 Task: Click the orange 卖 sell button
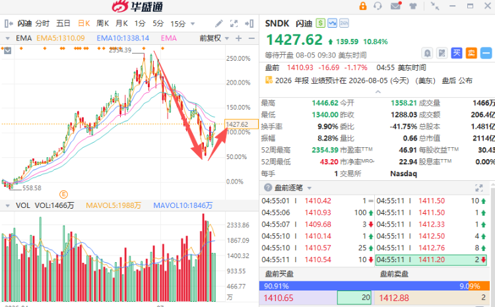click(471, 53)
